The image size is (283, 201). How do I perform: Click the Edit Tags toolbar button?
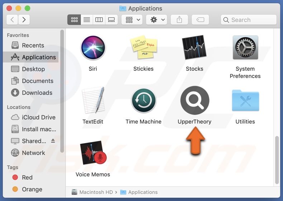[200, 20]
